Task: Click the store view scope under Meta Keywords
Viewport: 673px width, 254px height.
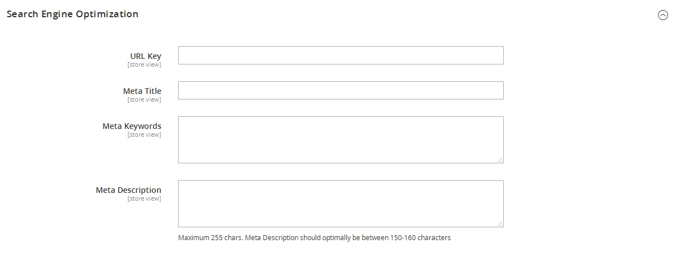Action: [144, 135]
